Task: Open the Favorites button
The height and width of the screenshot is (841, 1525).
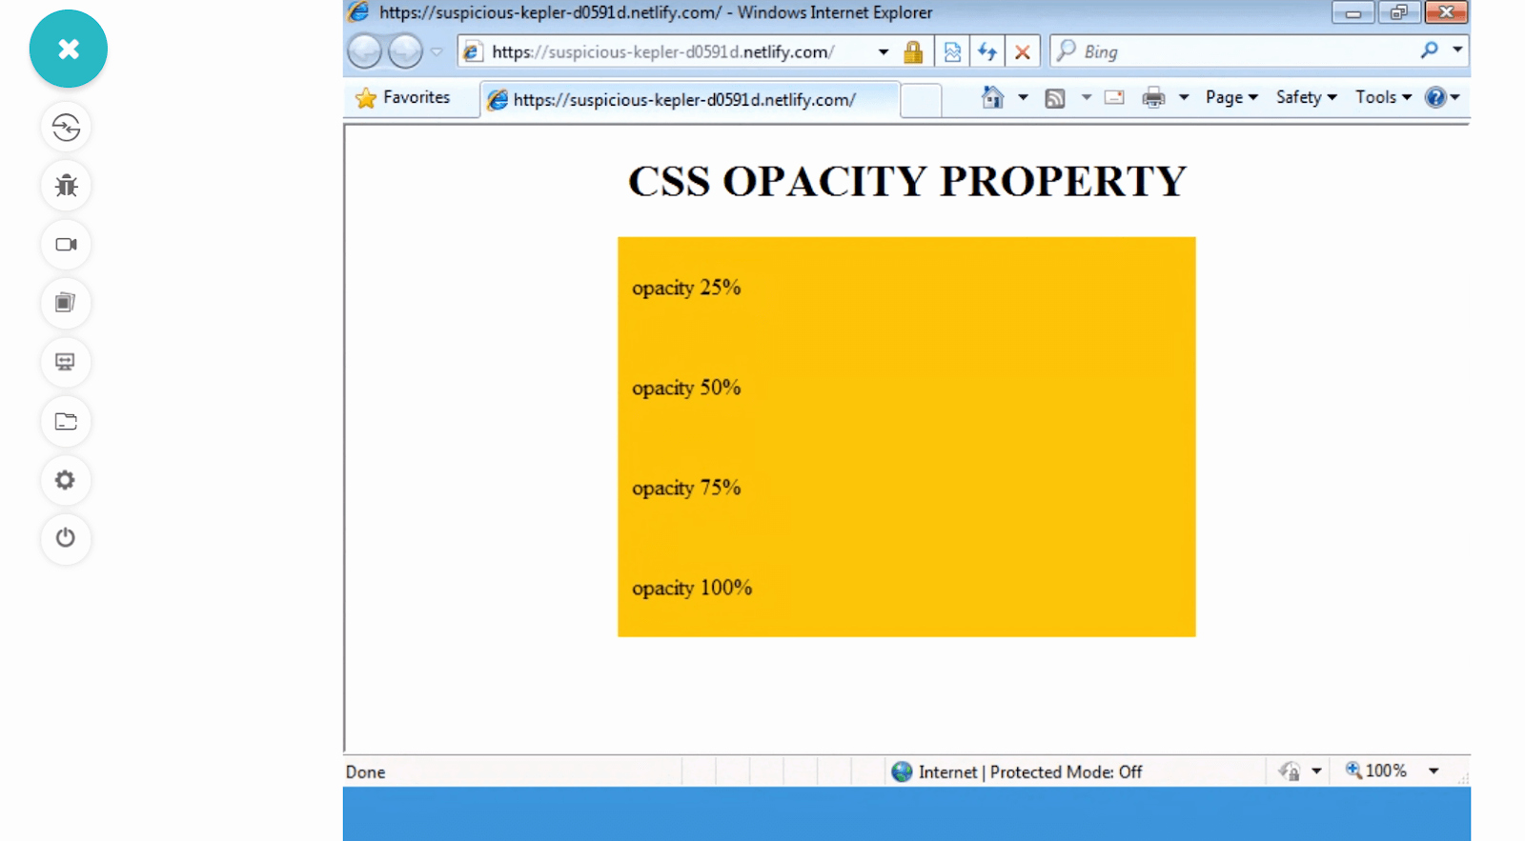Action: coord(402,98)
